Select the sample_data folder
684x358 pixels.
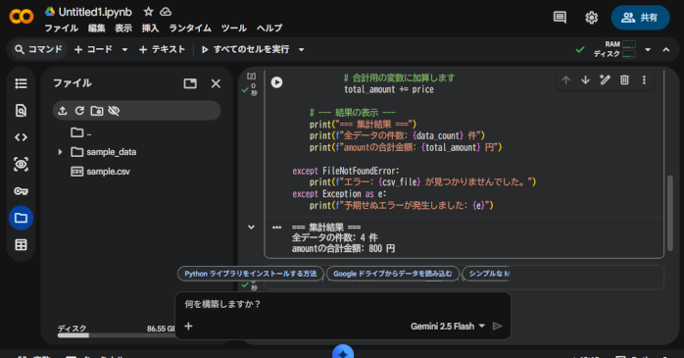(x=104, y=152)
